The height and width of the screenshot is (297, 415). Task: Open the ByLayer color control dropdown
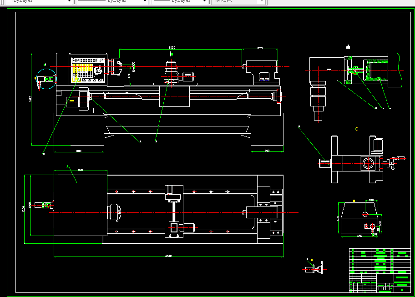(39, 1)
